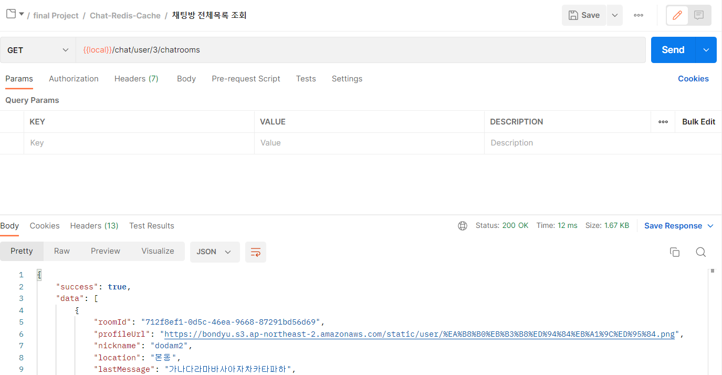Viewport: 722px width, 375px height.
Task: Click the Key input cell
Action: click(139, 143)
